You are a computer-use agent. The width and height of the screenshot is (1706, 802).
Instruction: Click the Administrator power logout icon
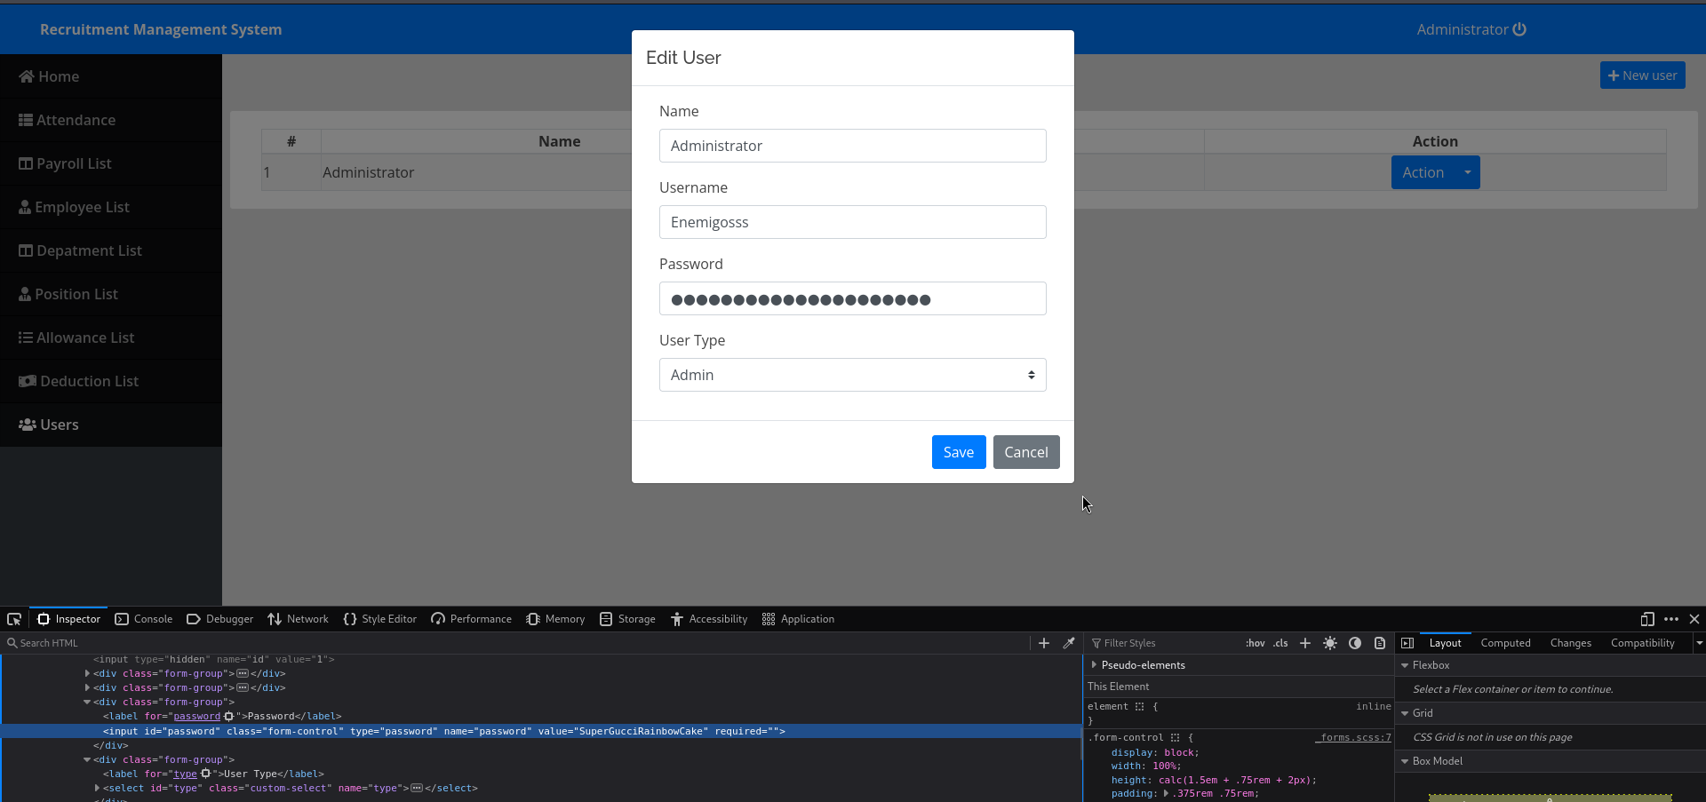tap(1519, 29)
